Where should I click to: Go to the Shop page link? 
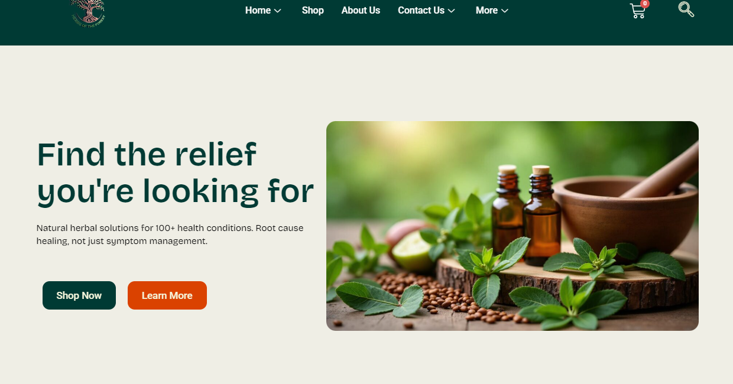(x=313, y=10)
